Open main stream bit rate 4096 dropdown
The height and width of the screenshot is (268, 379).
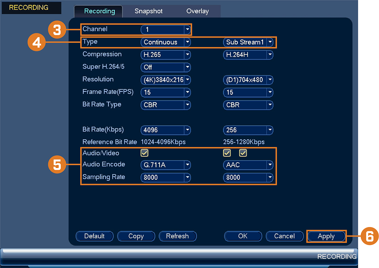pos(165,130)
